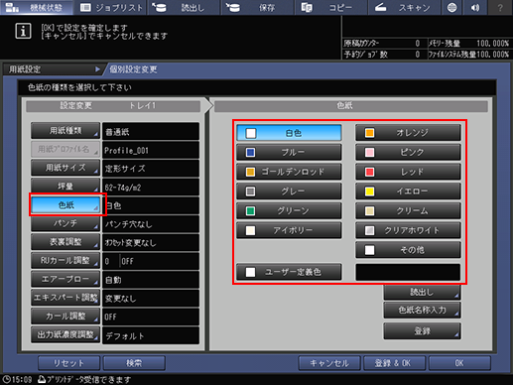Click the デフォルト density value
This screenshot has height=385, width=513.
[151, 335]
